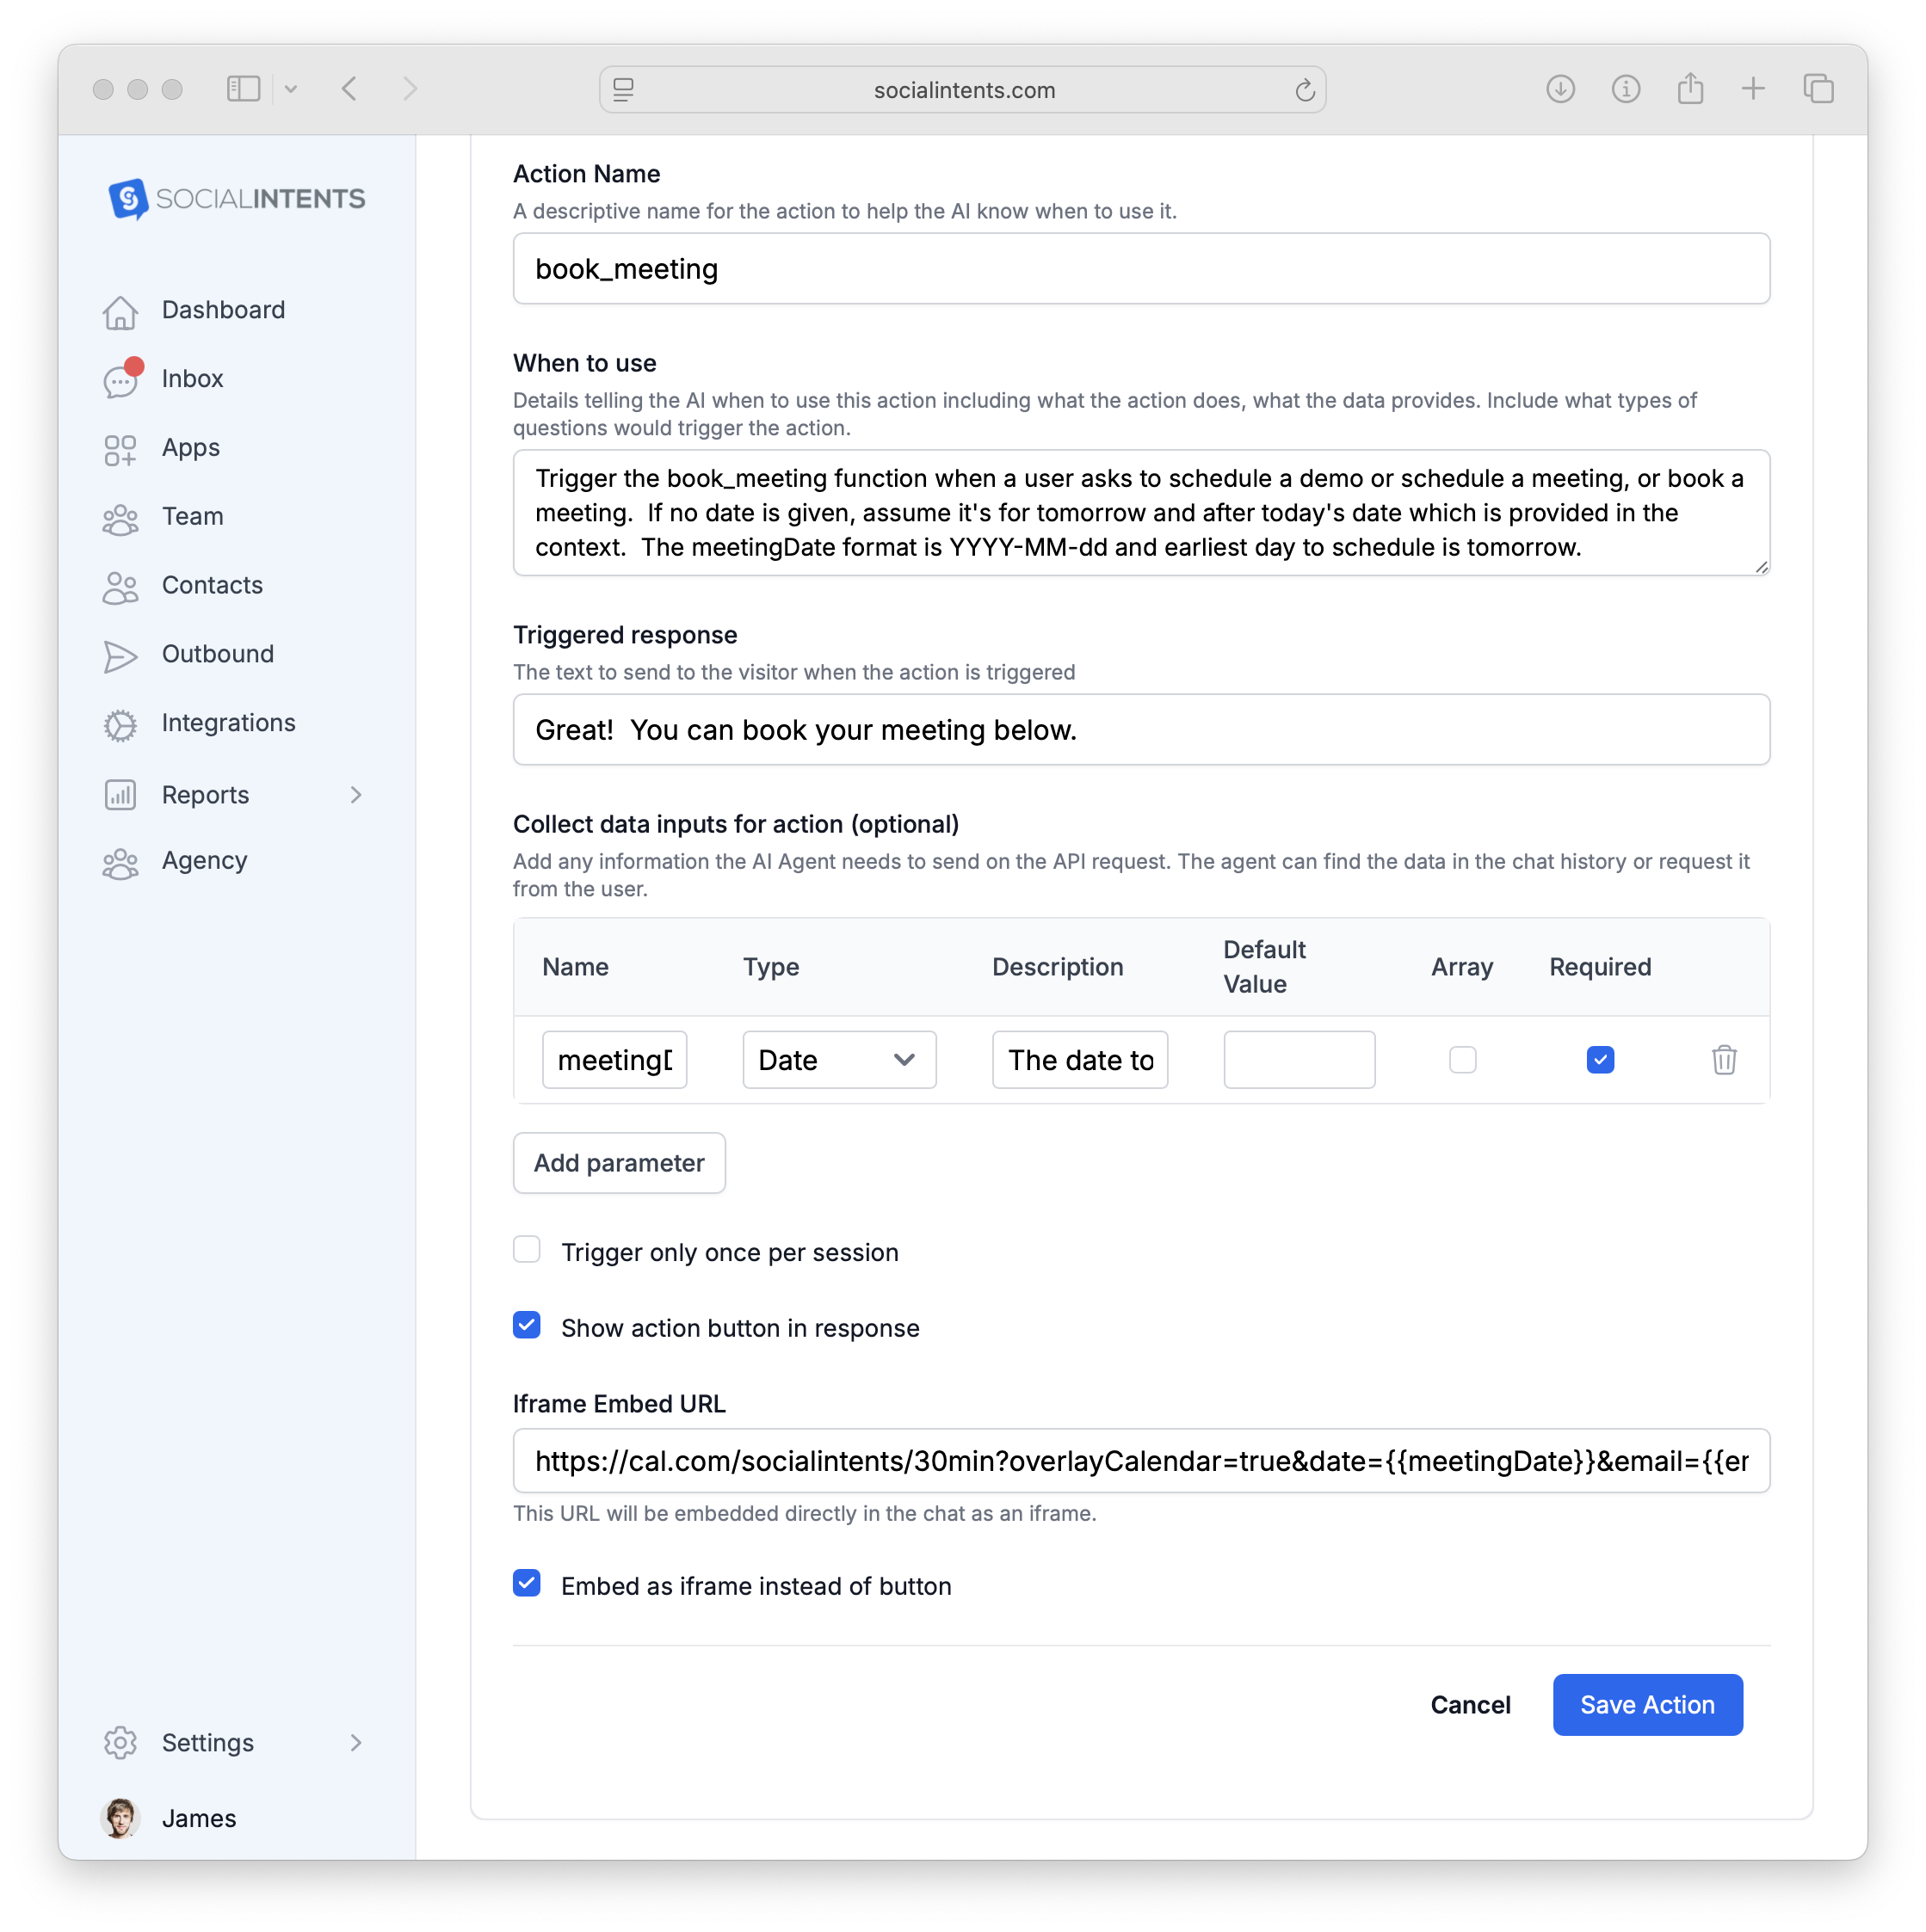Viewport: 1926px width, 1932px height.
Task: Open the Contacts section
Action: pyautogui.click(x=211, y=585)
